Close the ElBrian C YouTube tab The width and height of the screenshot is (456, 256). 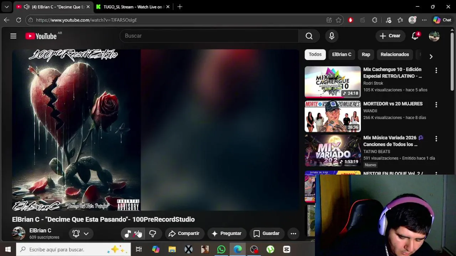tap(88, 7)
